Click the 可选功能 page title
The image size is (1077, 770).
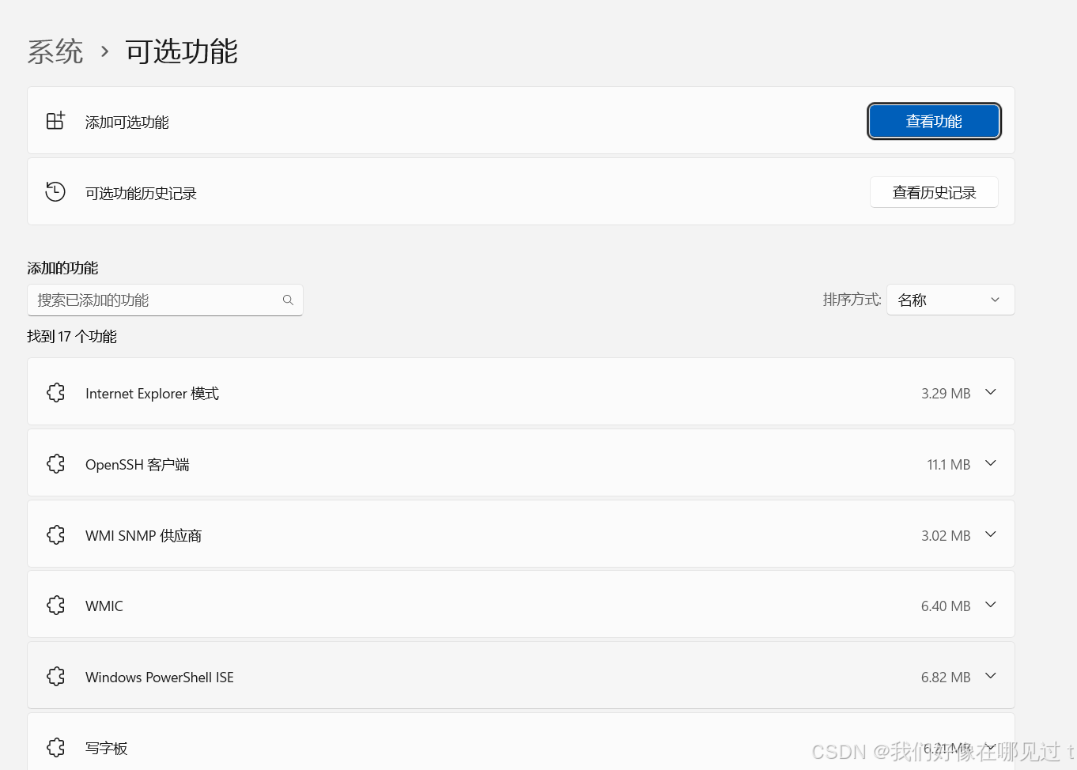[x=182, y=52]
